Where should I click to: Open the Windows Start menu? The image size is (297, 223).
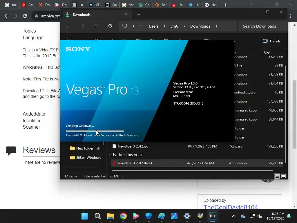[85, 216]
